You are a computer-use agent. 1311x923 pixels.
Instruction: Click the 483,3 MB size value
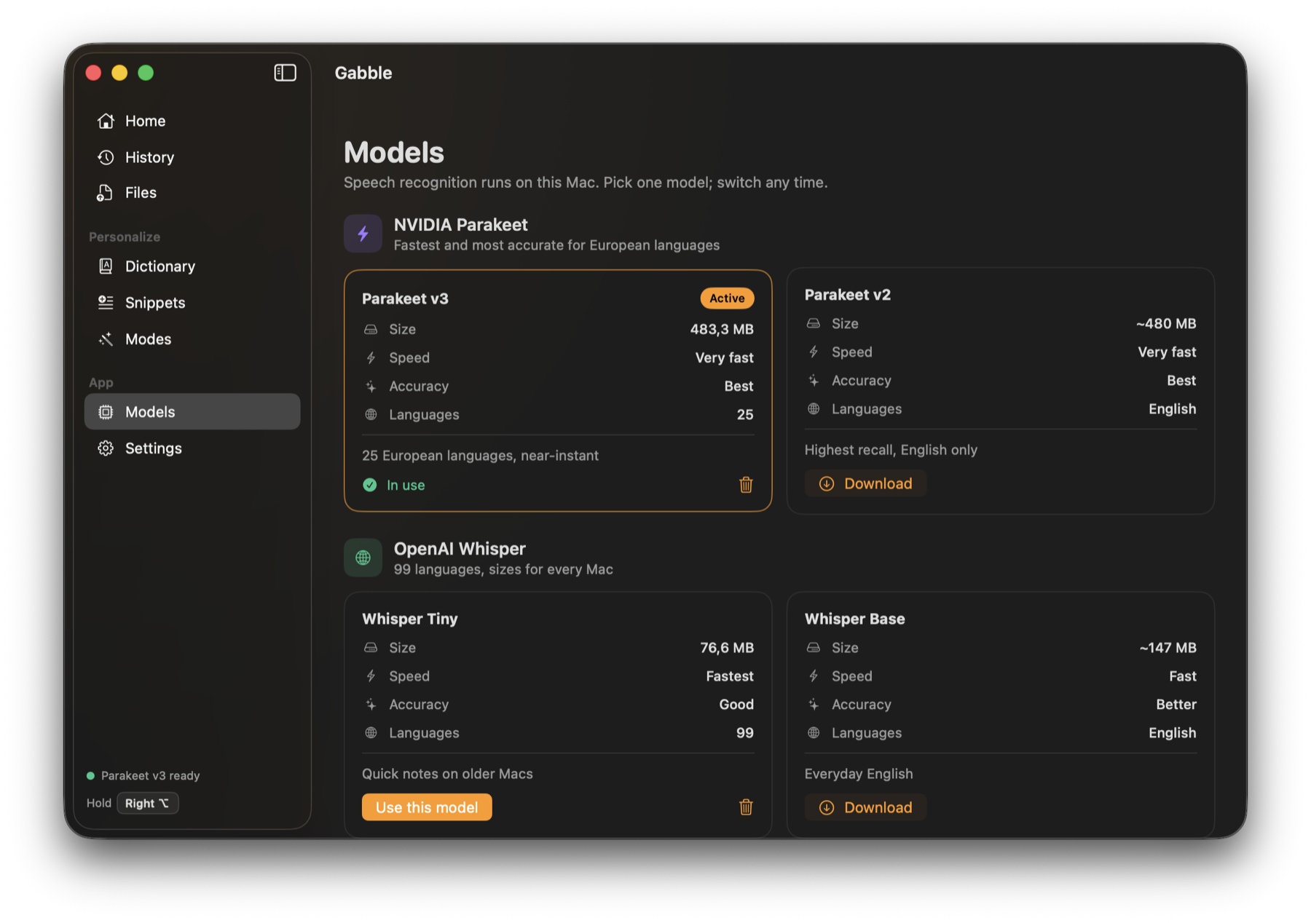coord(722,329)
